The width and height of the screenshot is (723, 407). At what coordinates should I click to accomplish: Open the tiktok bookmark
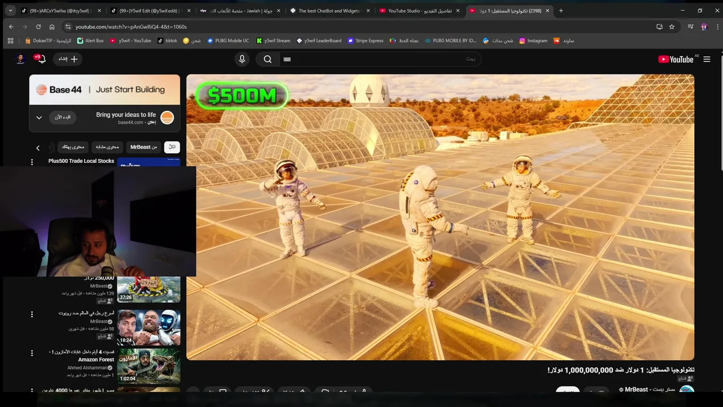click(x=167, y=41)
